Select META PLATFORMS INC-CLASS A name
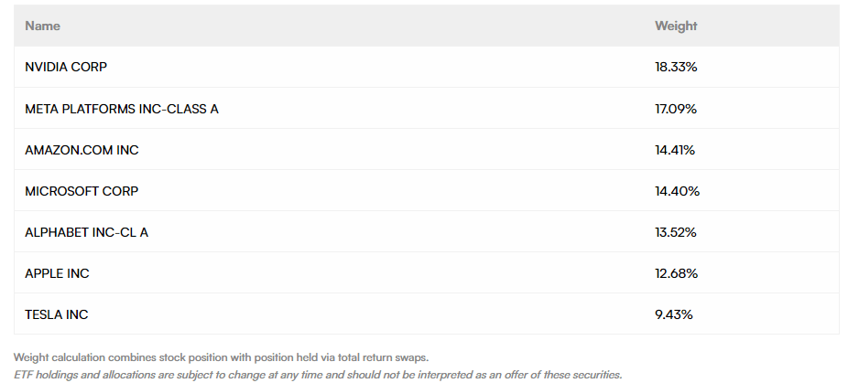The width and height of the screenshot is (848, 383). pyautogui.click(x=122, y=109)
